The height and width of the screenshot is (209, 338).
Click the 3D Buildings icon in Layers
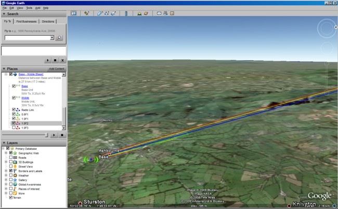click(15, 162)
